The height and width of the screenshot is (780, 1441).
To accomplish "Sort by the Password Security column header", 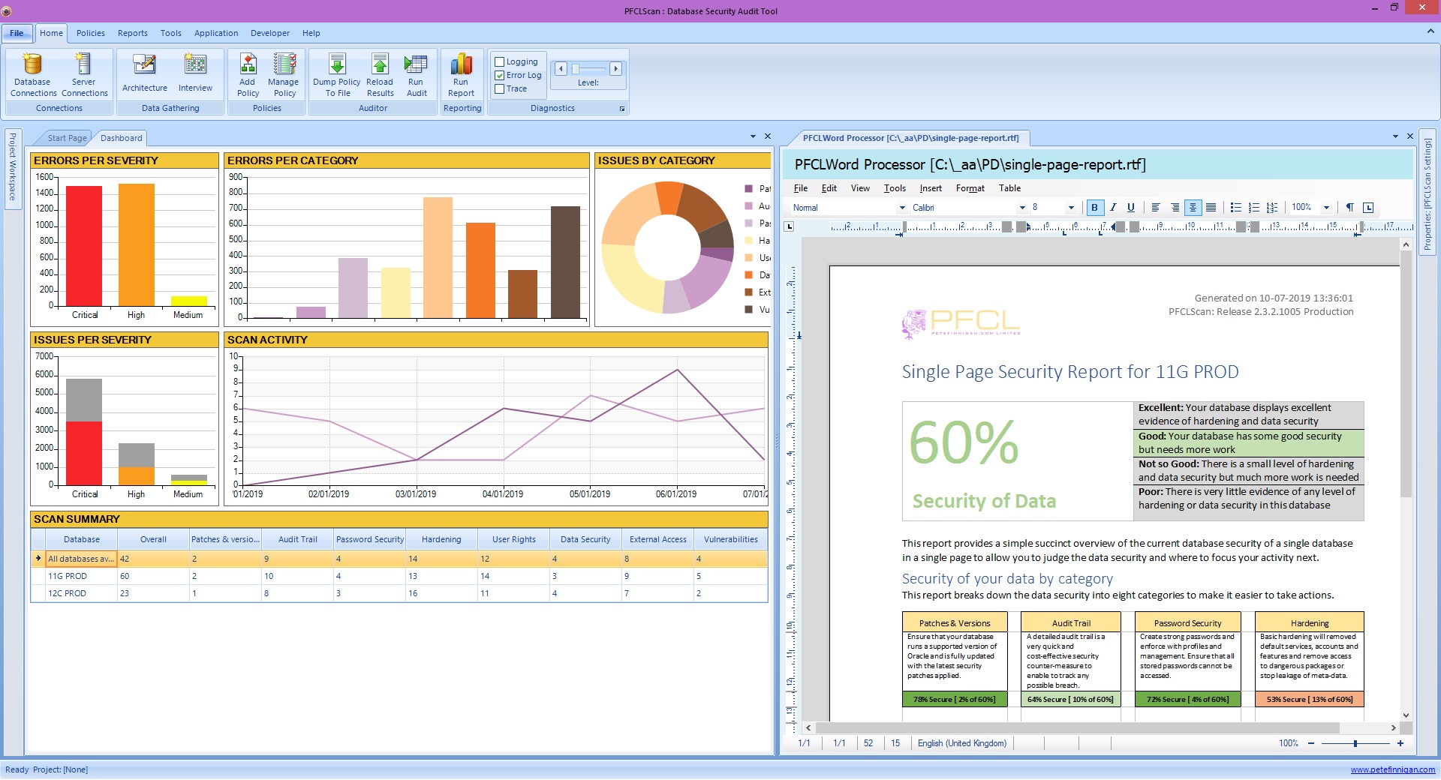I will click(x=370, y=539).
